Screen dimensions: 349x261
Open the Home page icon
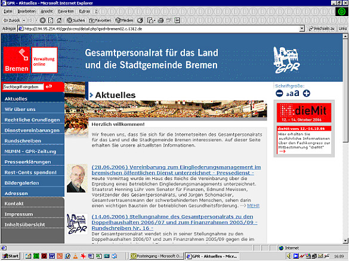pyautogui.click(x=59, y=20)
